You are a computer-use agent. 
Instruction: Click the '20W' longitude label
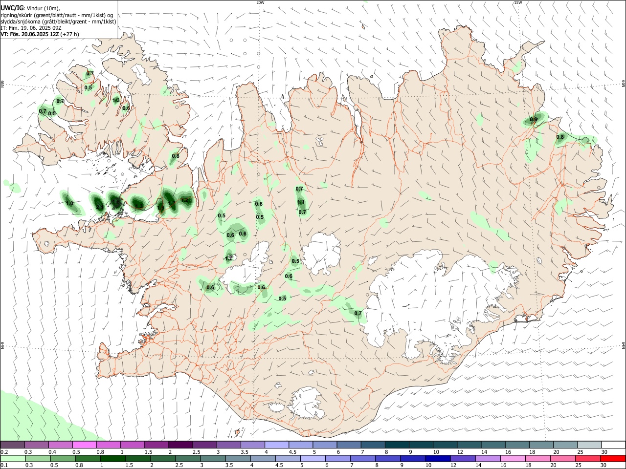point(260,2)
